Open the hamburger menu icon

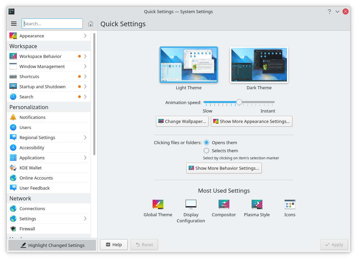[14, 24]
